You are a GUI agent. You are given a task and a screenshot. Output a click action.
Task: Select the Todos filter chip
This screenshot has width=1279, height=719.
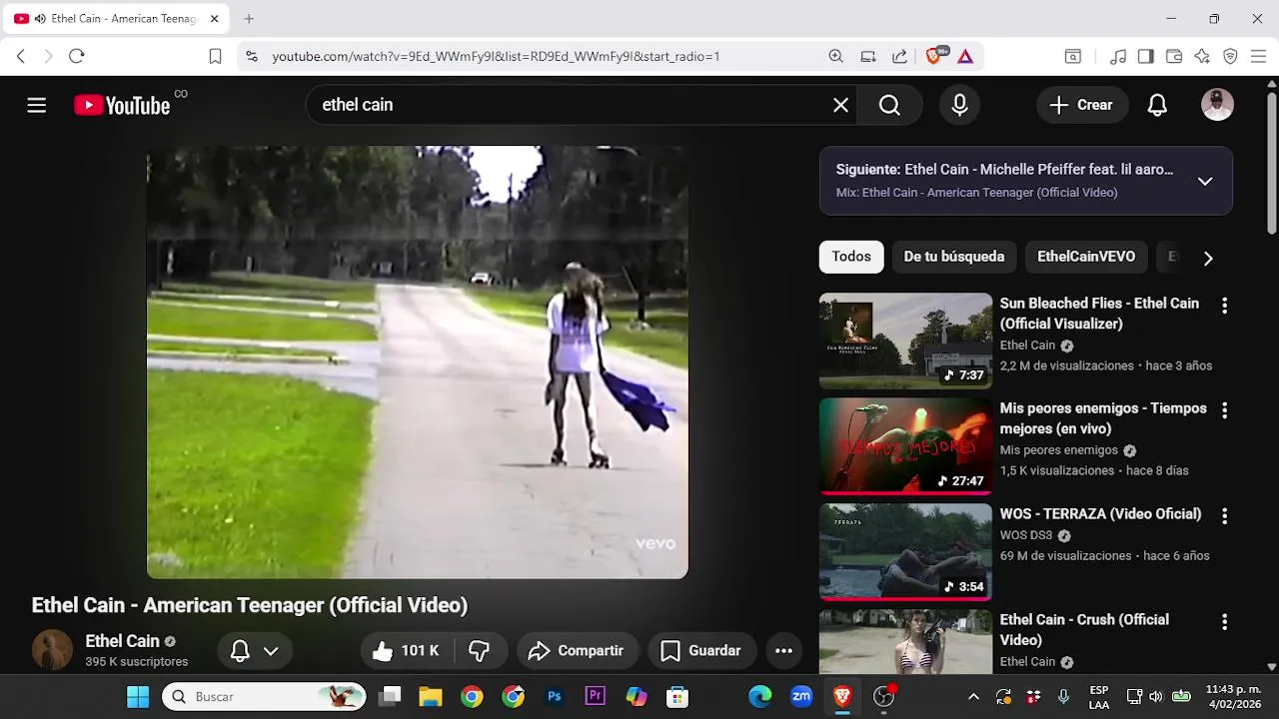pos(851,257)
